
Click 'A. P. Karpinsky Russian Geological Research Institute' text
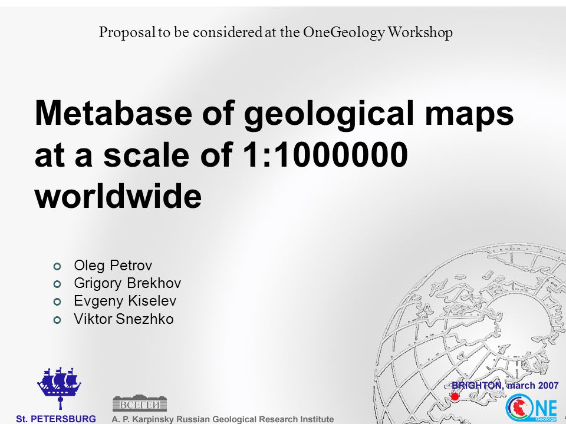(223, 419)
